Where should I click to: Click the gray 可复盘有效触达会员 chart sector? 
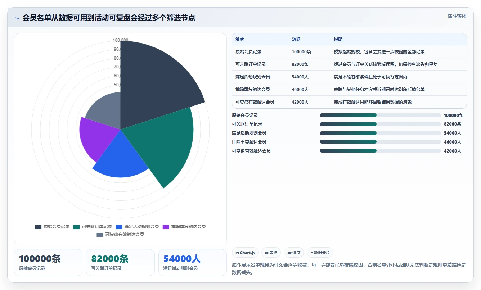click(106, 110)
